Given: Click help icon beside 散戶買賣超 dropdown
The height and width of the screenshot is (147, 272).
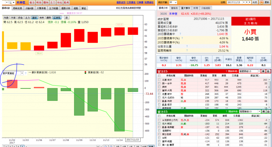Looking at the screenshot, I should click(x=26, y=73).
